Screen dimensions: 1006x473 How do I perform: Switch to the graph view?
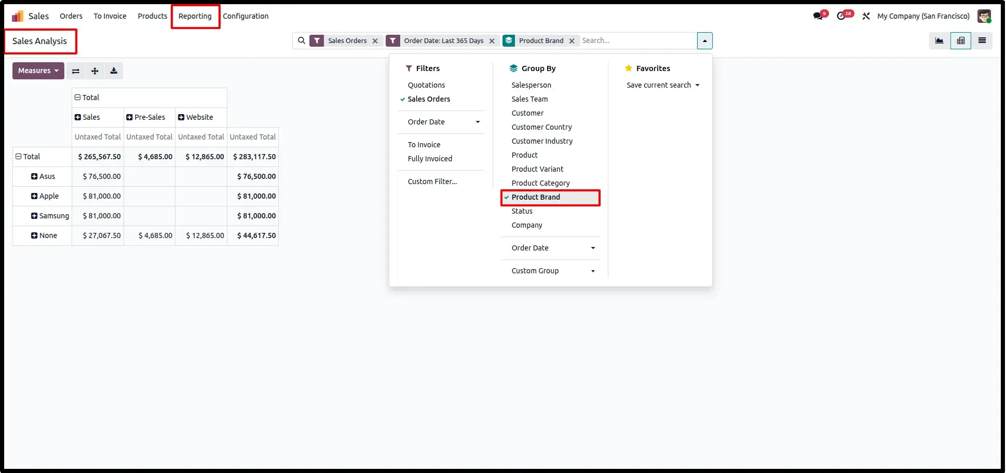pyautogui.click(x=940, y=40)
